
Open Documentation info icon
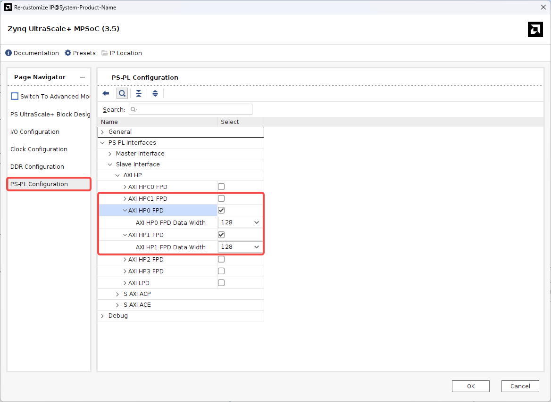click(8, 53)
